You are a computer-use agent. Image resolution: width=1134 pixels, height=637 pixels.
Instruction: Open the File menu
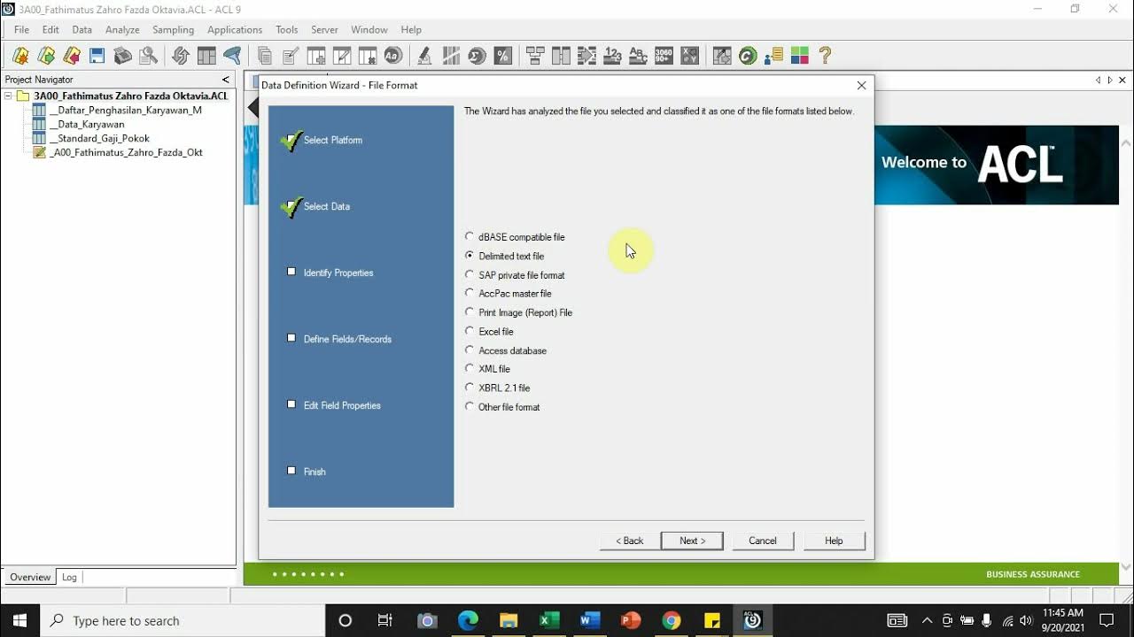(22, 29)
